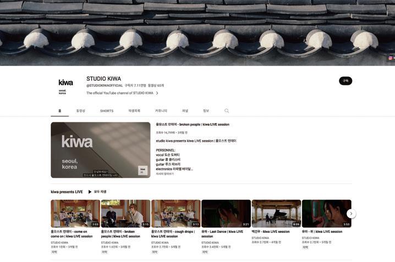The height and width of the screenshot is (262, 395).
Task: Click the kiwa channel avatar logo
Action: 66,86
